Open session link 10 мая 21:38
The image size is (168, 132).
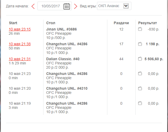pyautogui.click(x=20, y=44)
